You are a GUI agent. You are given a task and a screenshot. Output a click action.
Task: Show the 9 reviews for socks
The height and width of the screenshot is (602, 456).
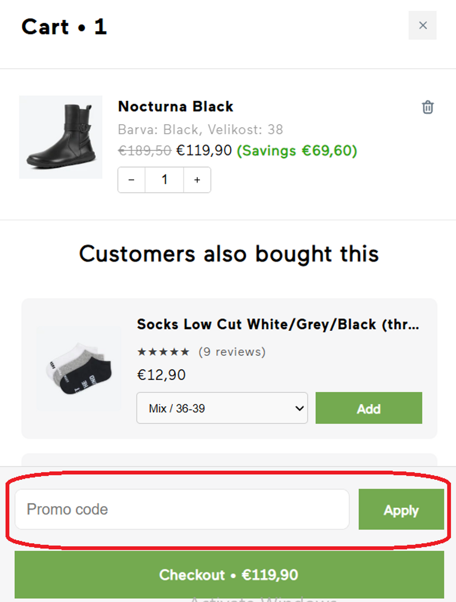coord(232,352)
